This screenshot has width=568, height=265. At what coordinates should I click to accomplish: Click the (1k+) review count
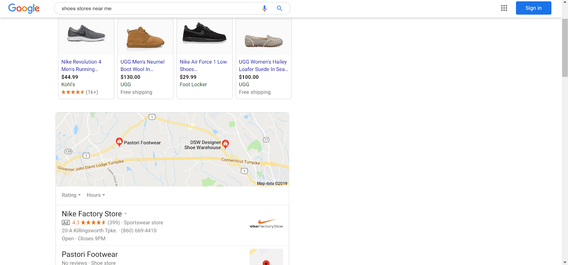[92, 92]
